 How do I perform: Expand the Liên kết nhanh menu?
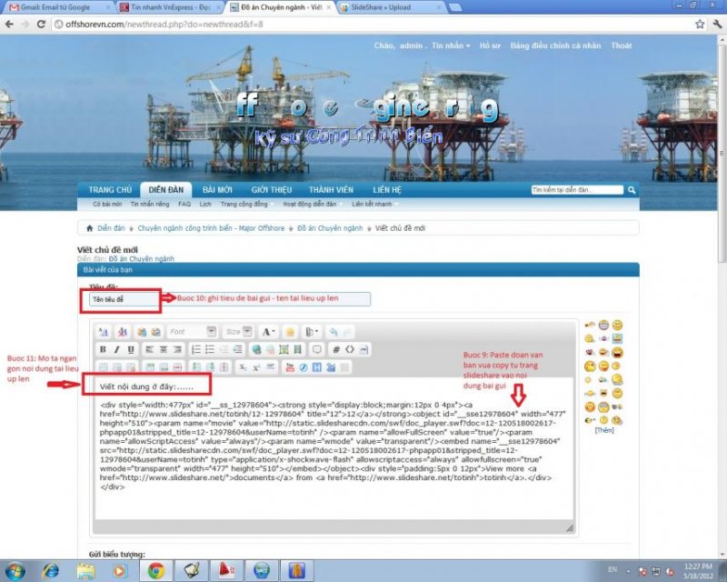[374, 205]
